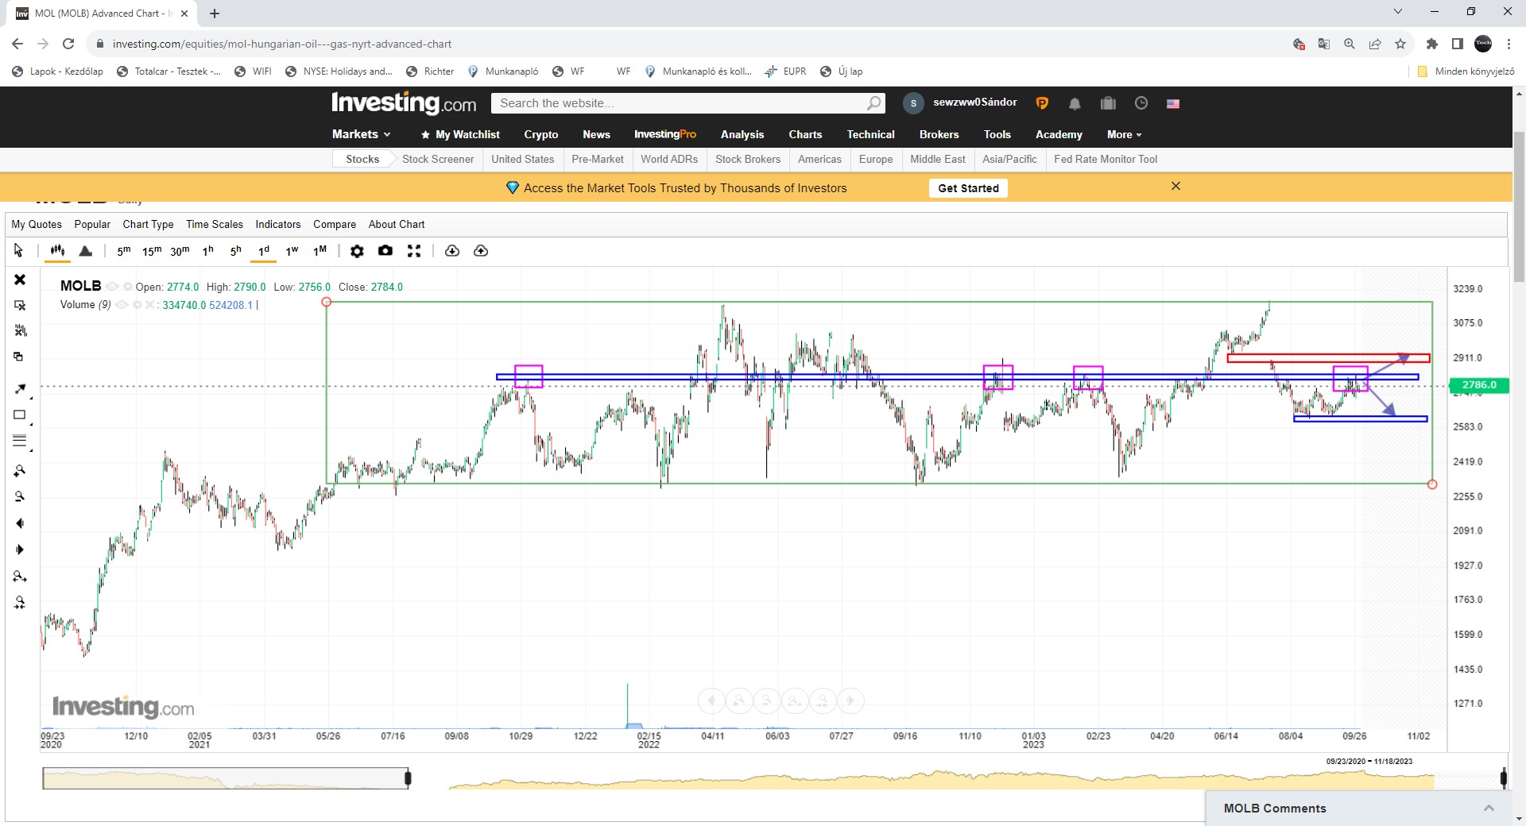Close the drawing toolbar with X icon
Image resolution: width=1526 pixels, height=826 pixels.
click(20, 280)
